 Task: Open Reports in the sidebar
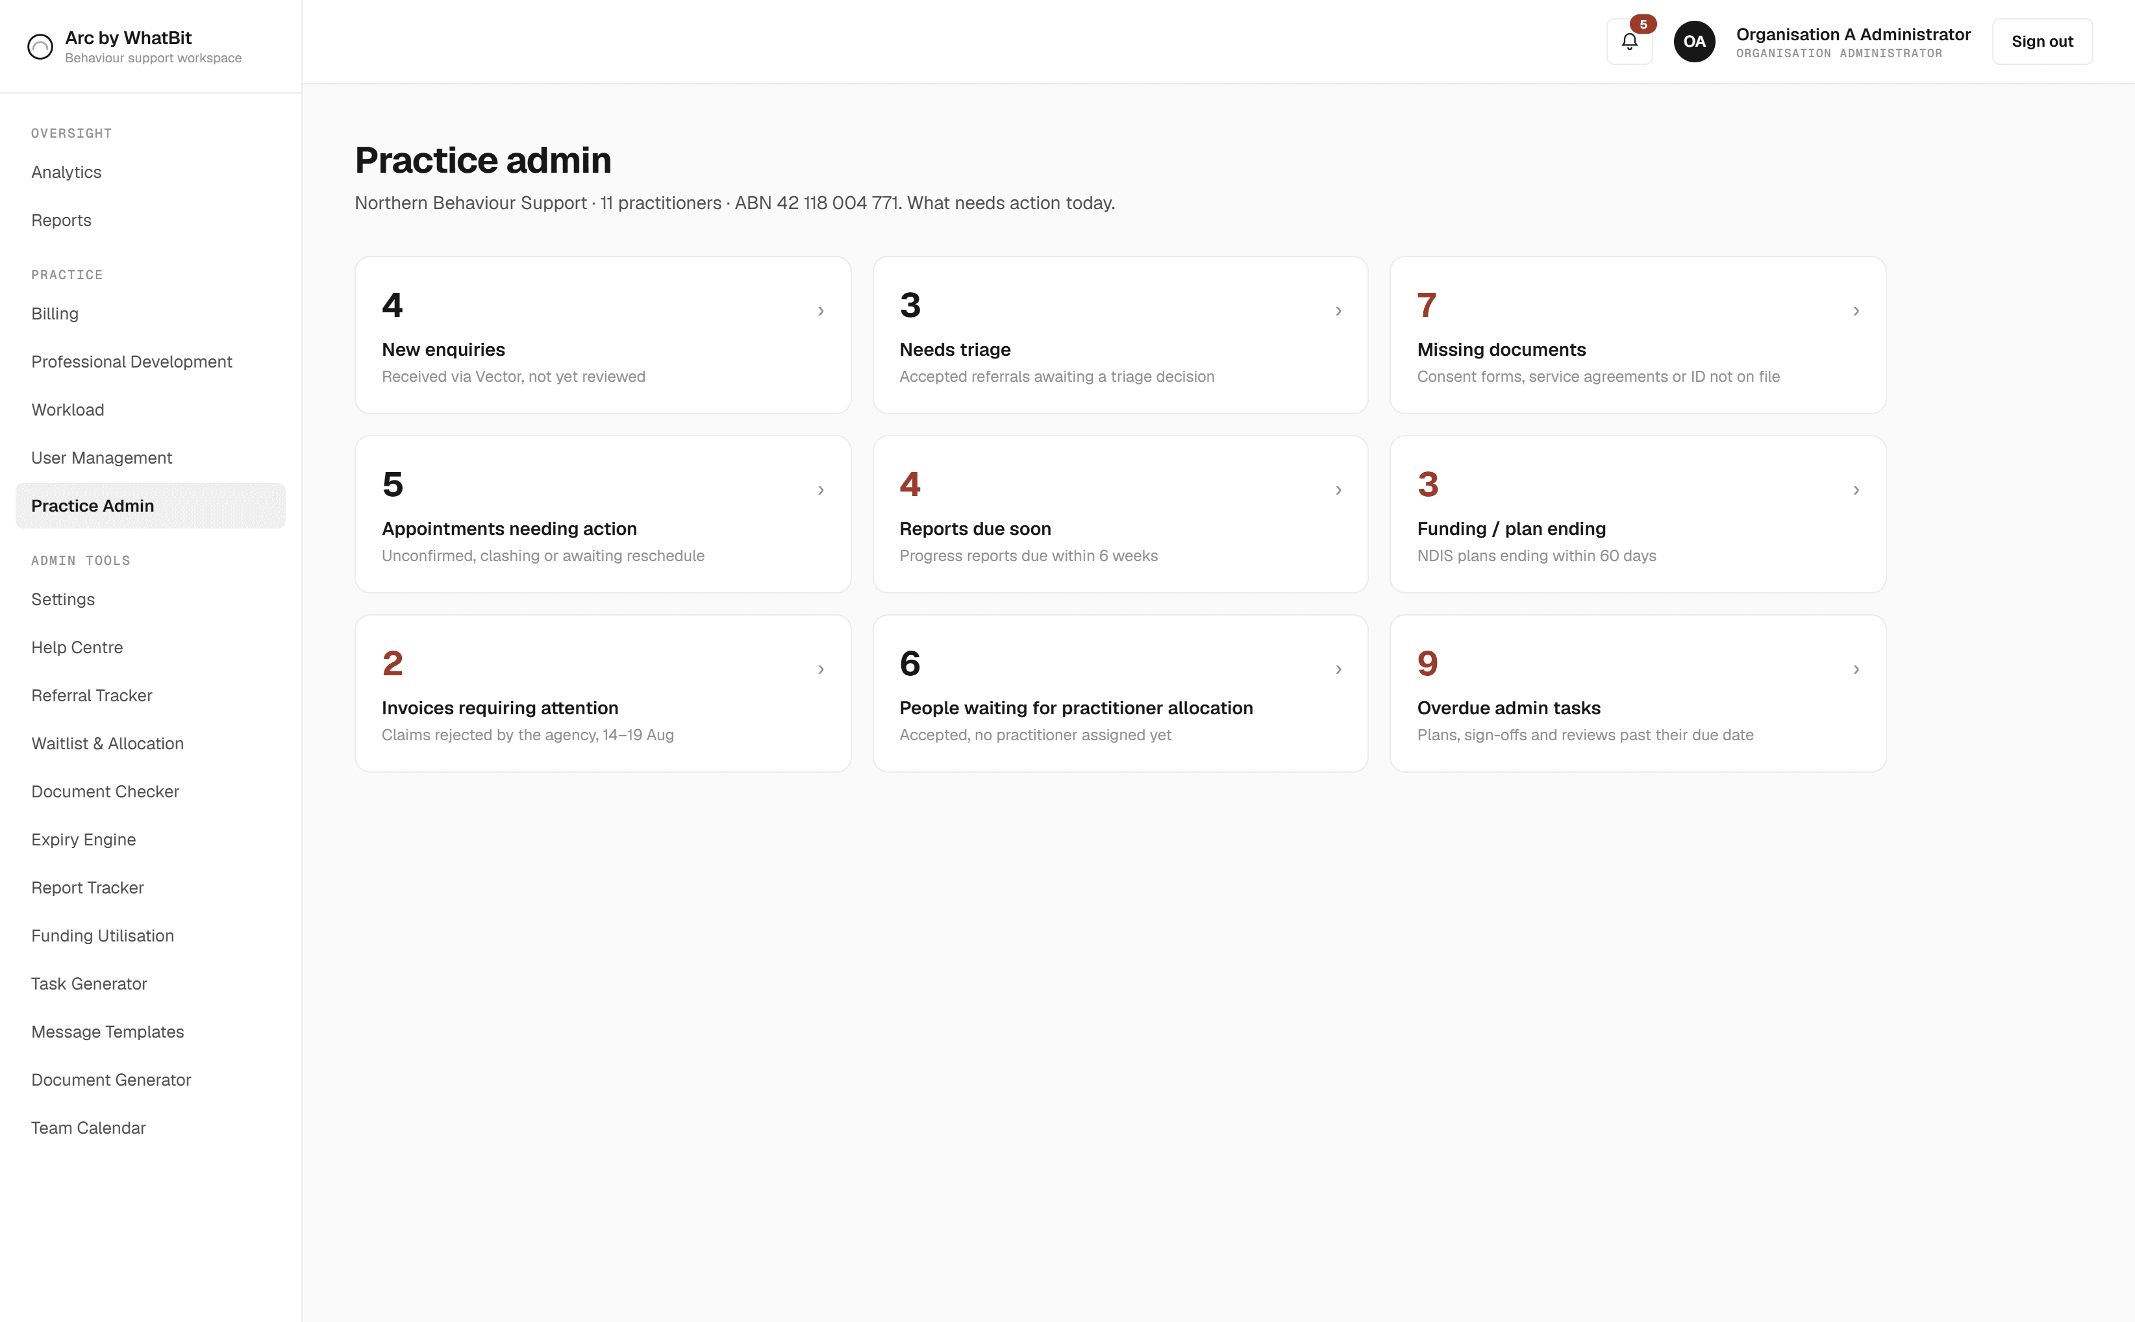click(x=151, y=220)
